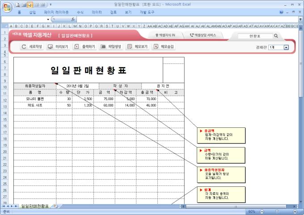304x215 pixels.
Task: Click the 메모보기 button
Action: (137, 46)
